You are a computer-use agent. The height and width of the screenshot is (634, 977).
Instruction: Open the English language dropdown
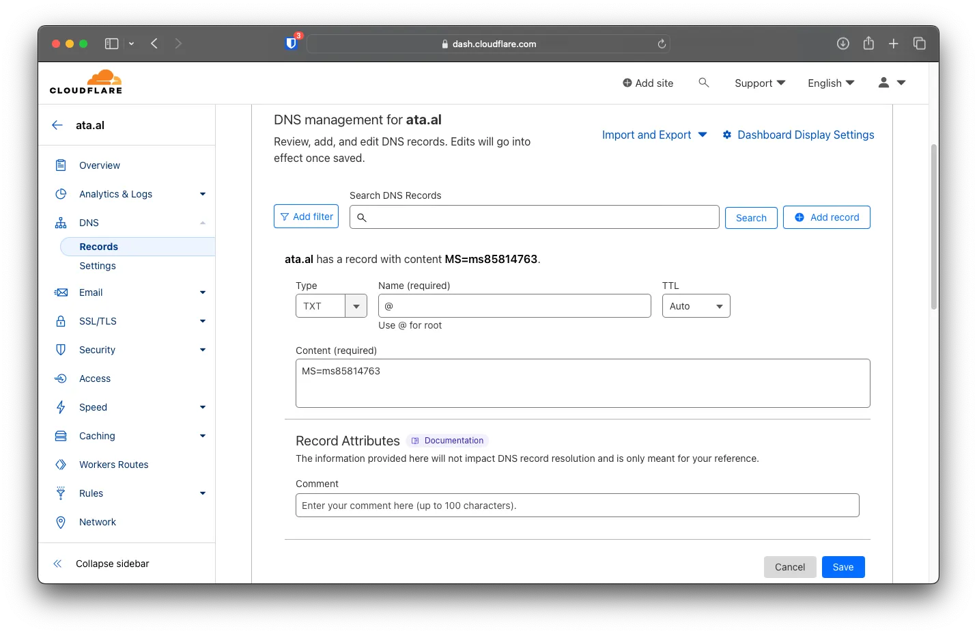pos(831,83)
